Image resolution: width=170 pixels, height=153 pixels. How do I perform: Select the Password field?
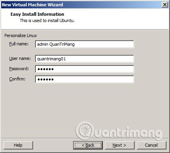[x=85, y=69]
